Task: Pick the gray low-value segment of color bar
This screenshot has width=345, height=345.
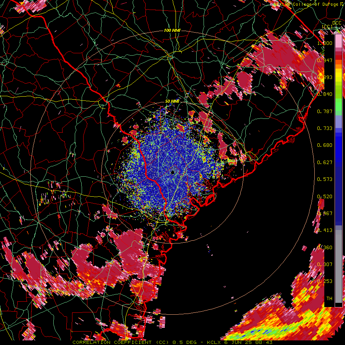Action: (x=338, y=266)
